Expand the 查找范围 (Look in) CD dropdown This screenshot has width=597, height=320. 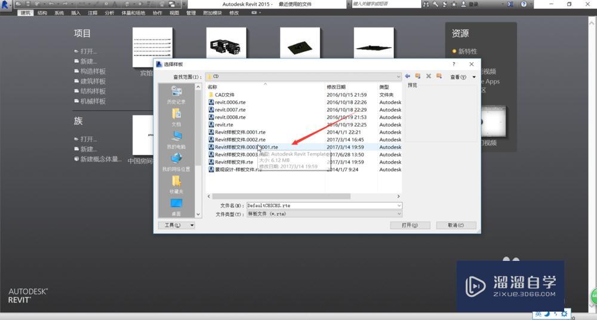[399, 76]
